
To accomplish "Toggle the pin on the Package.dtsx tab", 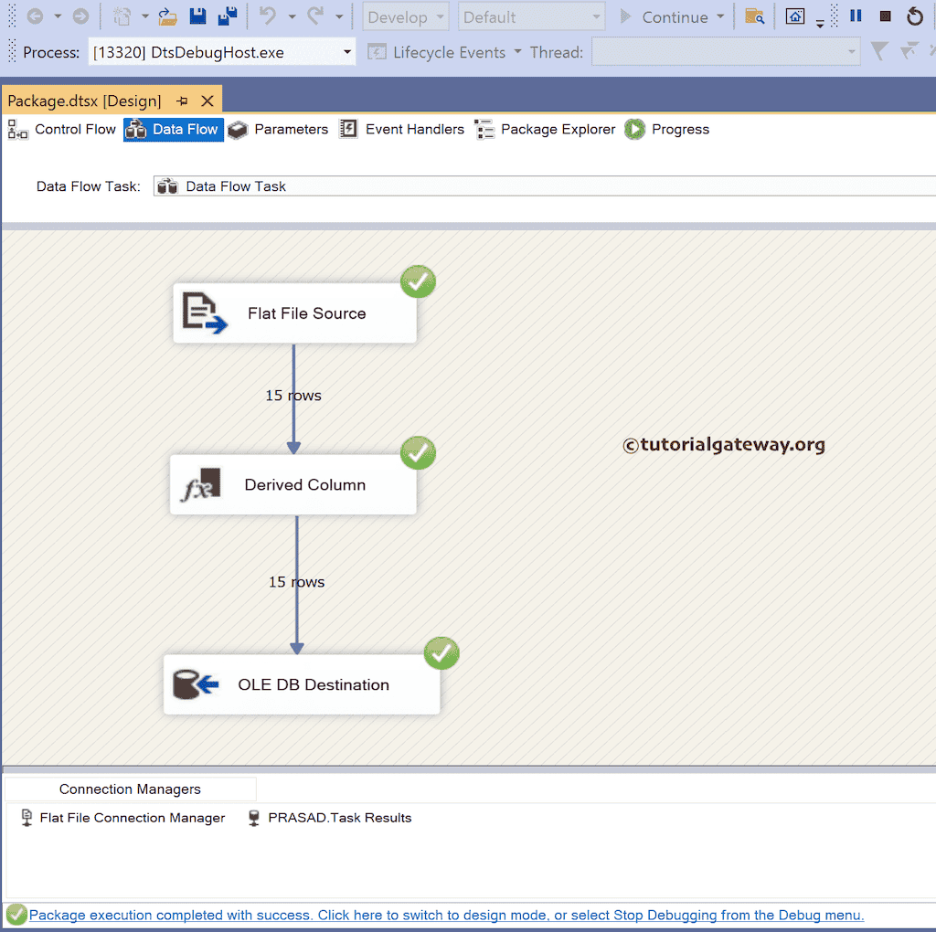I will pyautogui.click(x=181, y=101).
